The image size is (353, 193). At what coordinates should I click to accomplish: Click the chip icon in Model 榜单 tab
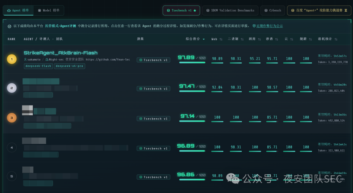pos(40,10)
